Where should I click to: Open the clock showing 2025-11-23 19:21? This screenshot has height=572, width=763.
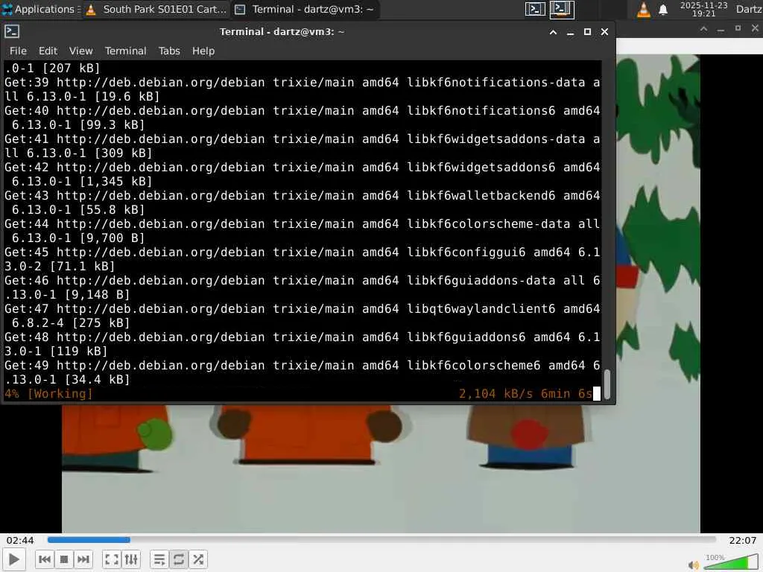(x=703, y=9)
